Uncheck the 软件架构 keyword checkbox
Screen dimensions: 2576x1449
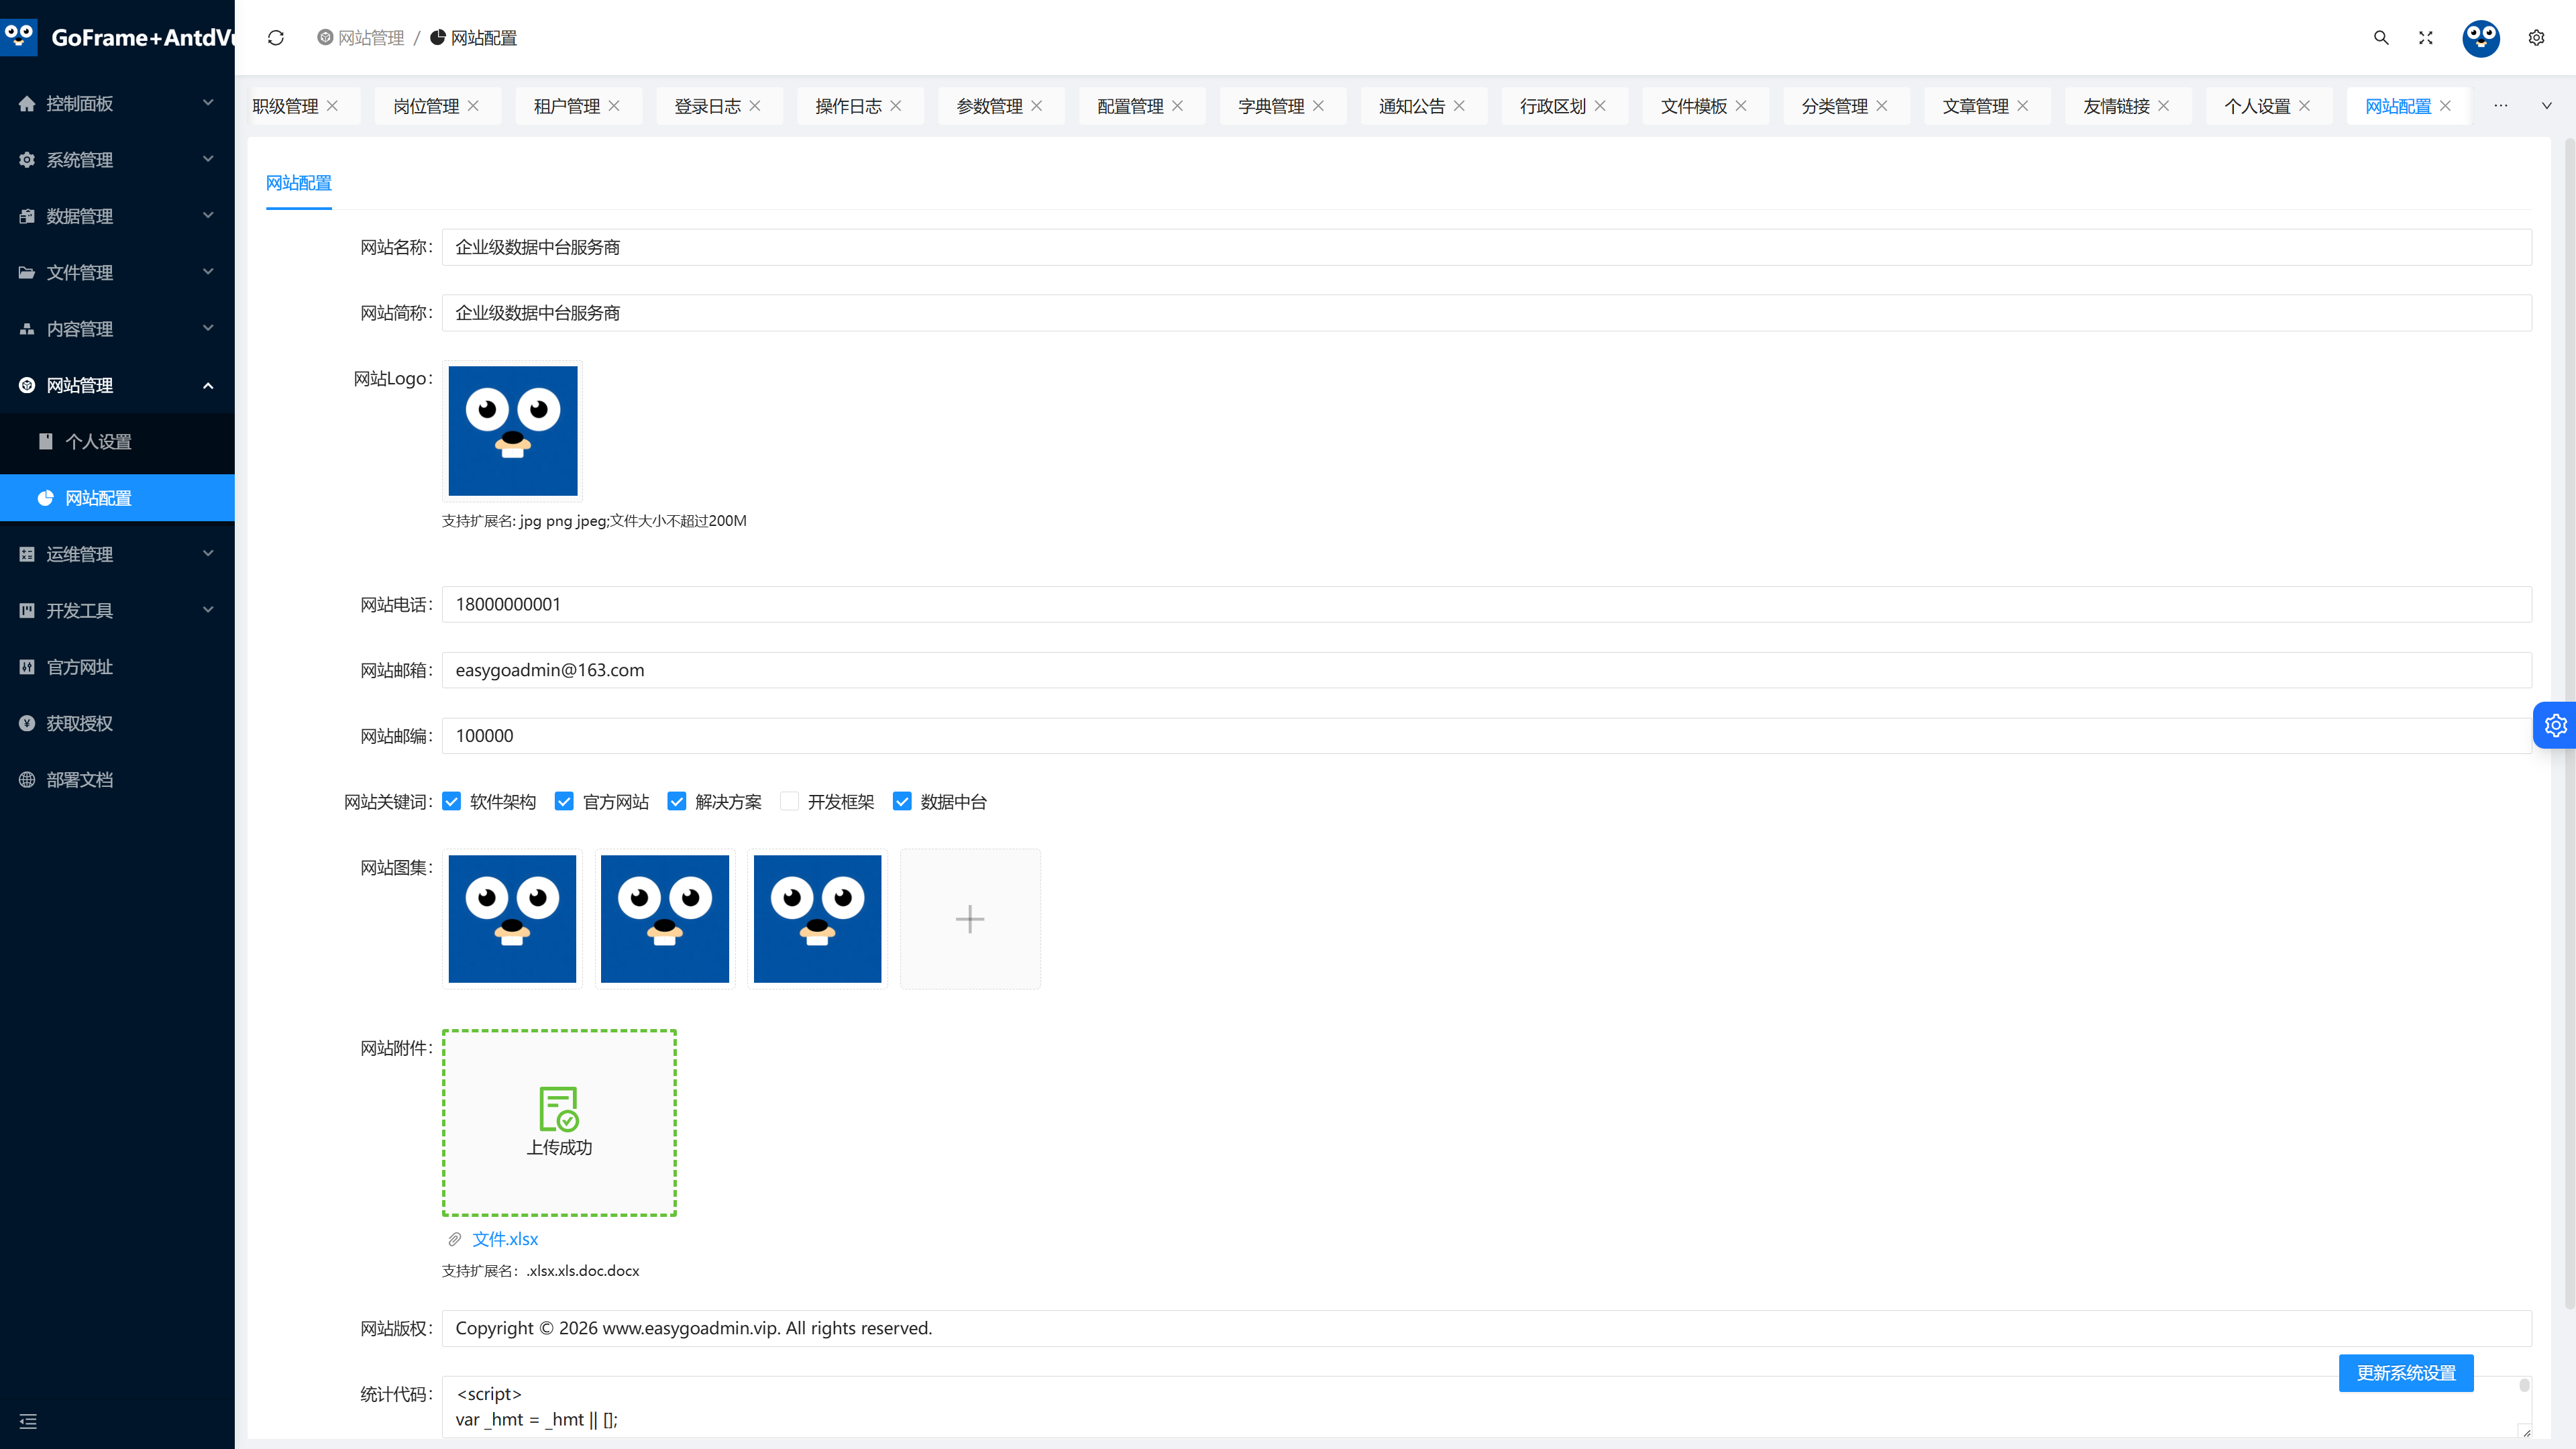[x=452, y=802]
